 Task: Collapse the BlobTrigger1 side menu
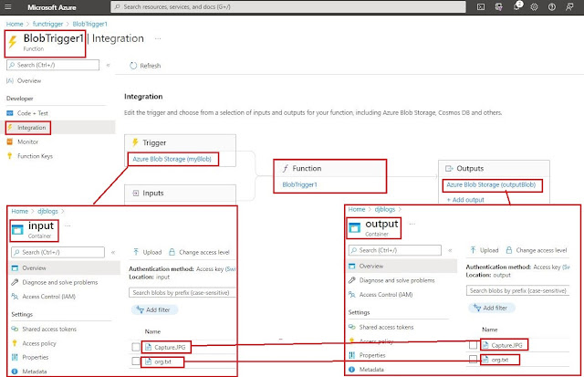click(x=108, y=65)
